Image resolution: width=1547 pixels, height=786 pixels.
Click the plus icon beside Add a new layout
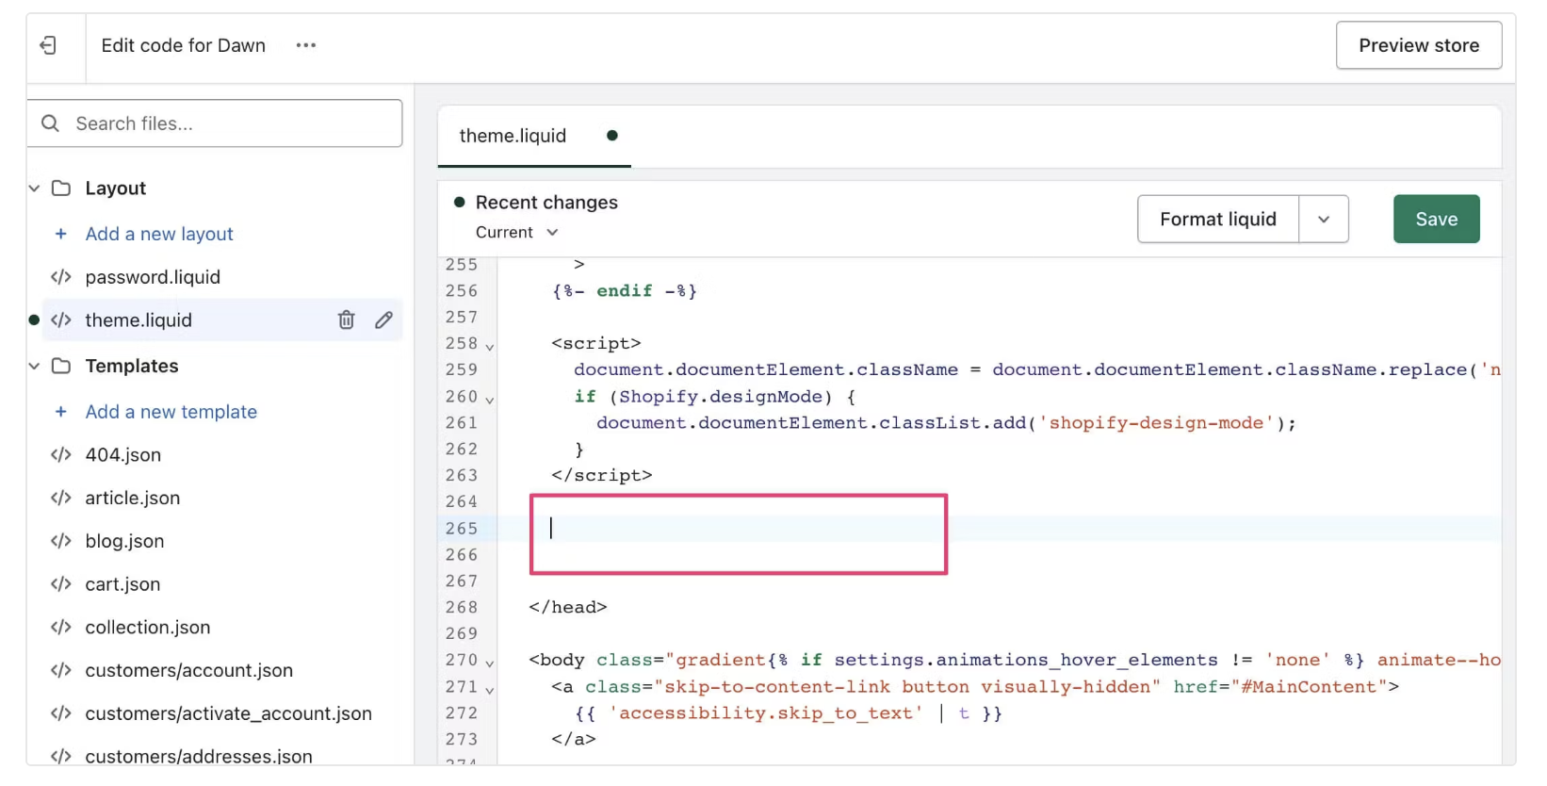61,234
